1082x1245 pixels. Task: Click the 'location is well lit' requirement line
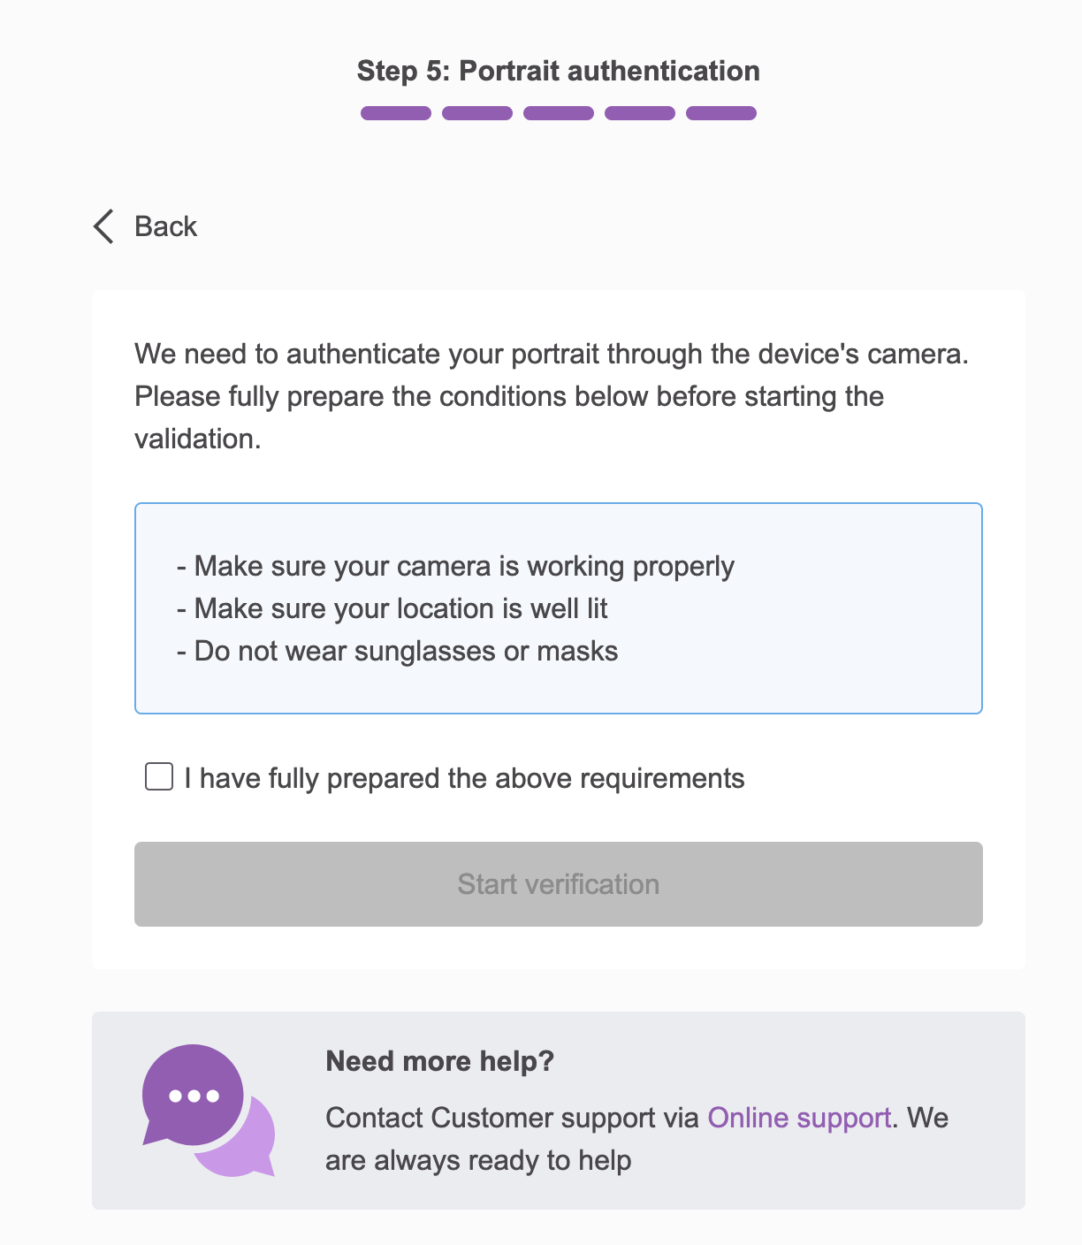pos(392,608)
